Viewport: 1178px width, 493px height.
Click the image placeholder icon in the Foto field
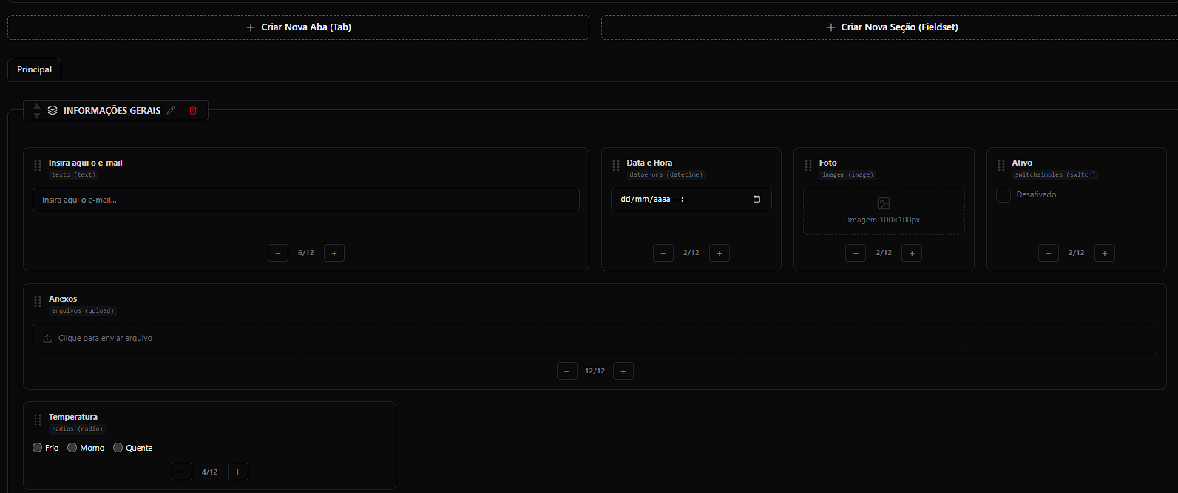[x=884, y=203]
